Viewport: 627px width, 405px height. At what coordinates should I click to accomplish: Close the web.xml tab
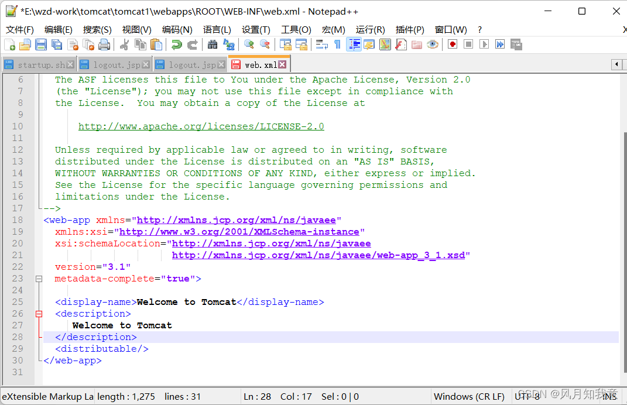282,64
